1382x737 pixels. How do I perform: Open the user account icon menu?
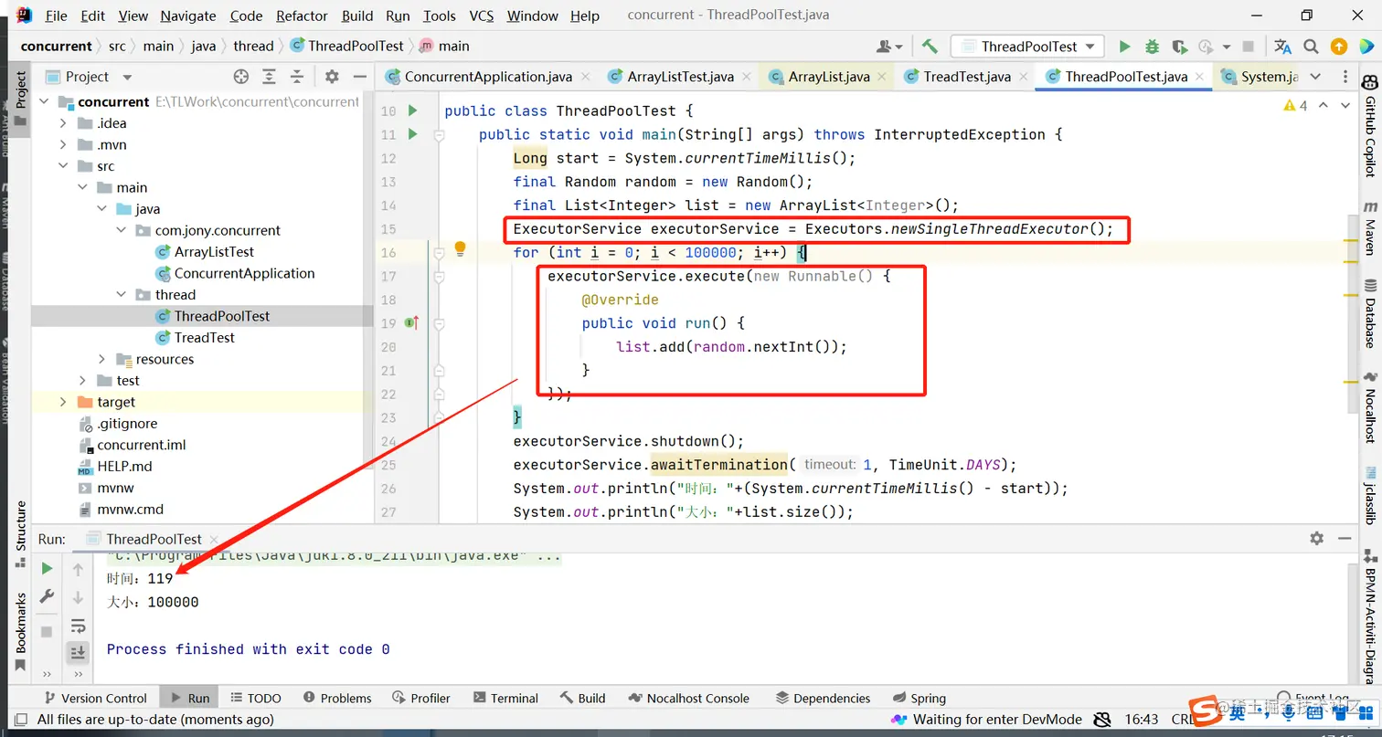(888, 47)
